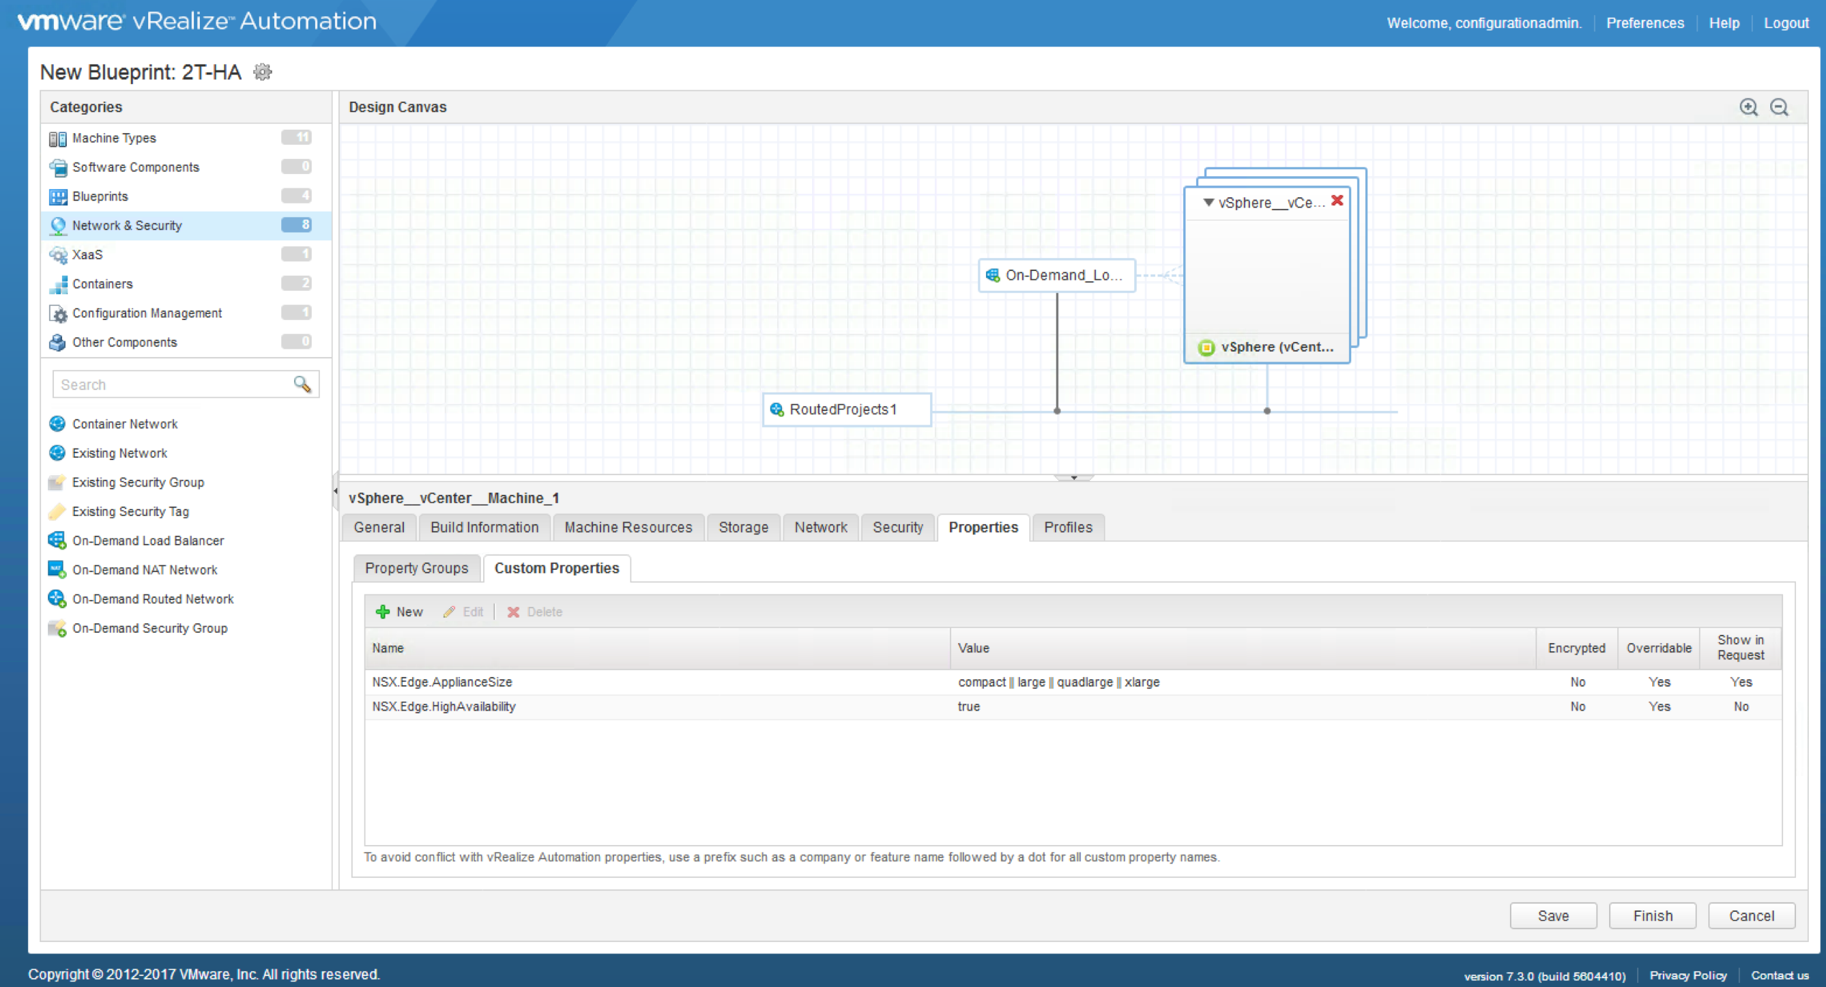Collapse the Categories side panel arrow

tap(335, 490)
